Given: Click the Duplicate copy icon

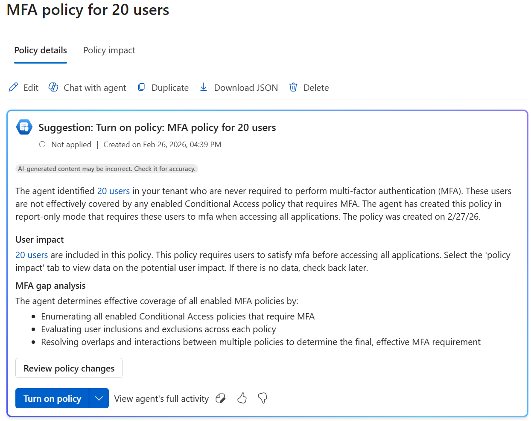Looking at the screenshot, I should click(x=141, y=87).
